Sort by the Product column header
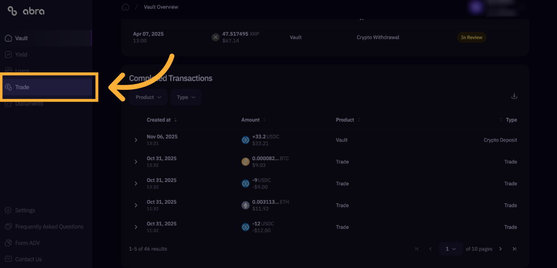Image resolution: width=557 pixels, height=268 pixels. coord(348,120)
